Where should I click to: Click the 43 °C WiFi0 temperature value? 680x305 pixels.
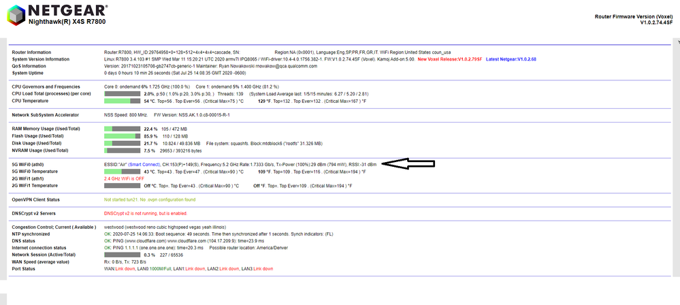[149, 172]
